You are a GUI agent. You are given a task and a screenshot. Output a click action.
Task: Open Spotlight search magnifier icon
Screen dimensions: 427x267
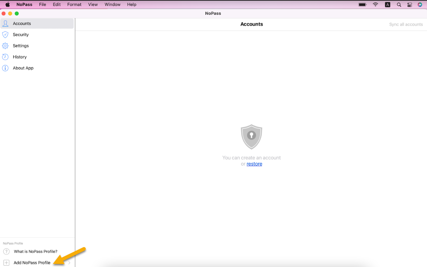[x=399, y=5]
